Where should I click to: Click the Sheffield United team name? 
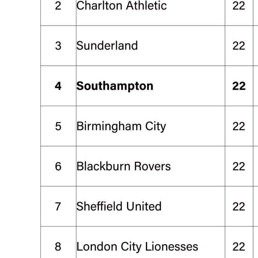[x=119, y=207]
